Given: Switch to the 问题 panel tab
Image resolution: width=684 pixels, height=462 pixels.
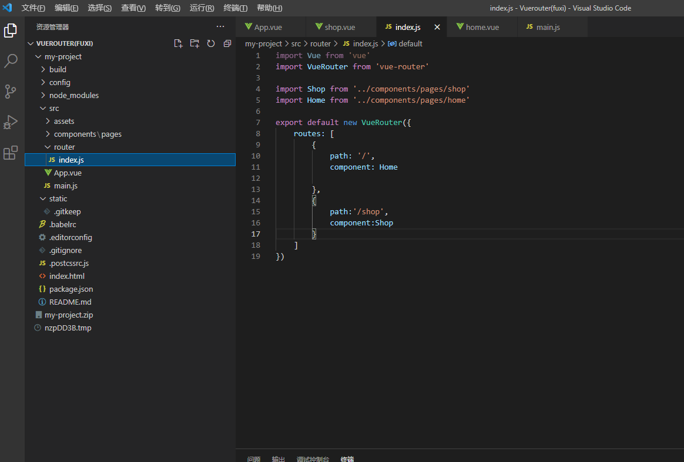Looking at the screenshot, I should [254, 459].
